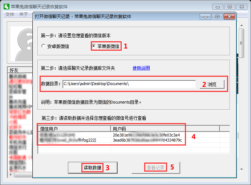Click the 浏览 button
The height and width of the screenshot is (185, 251).
[x=212, y=84]
